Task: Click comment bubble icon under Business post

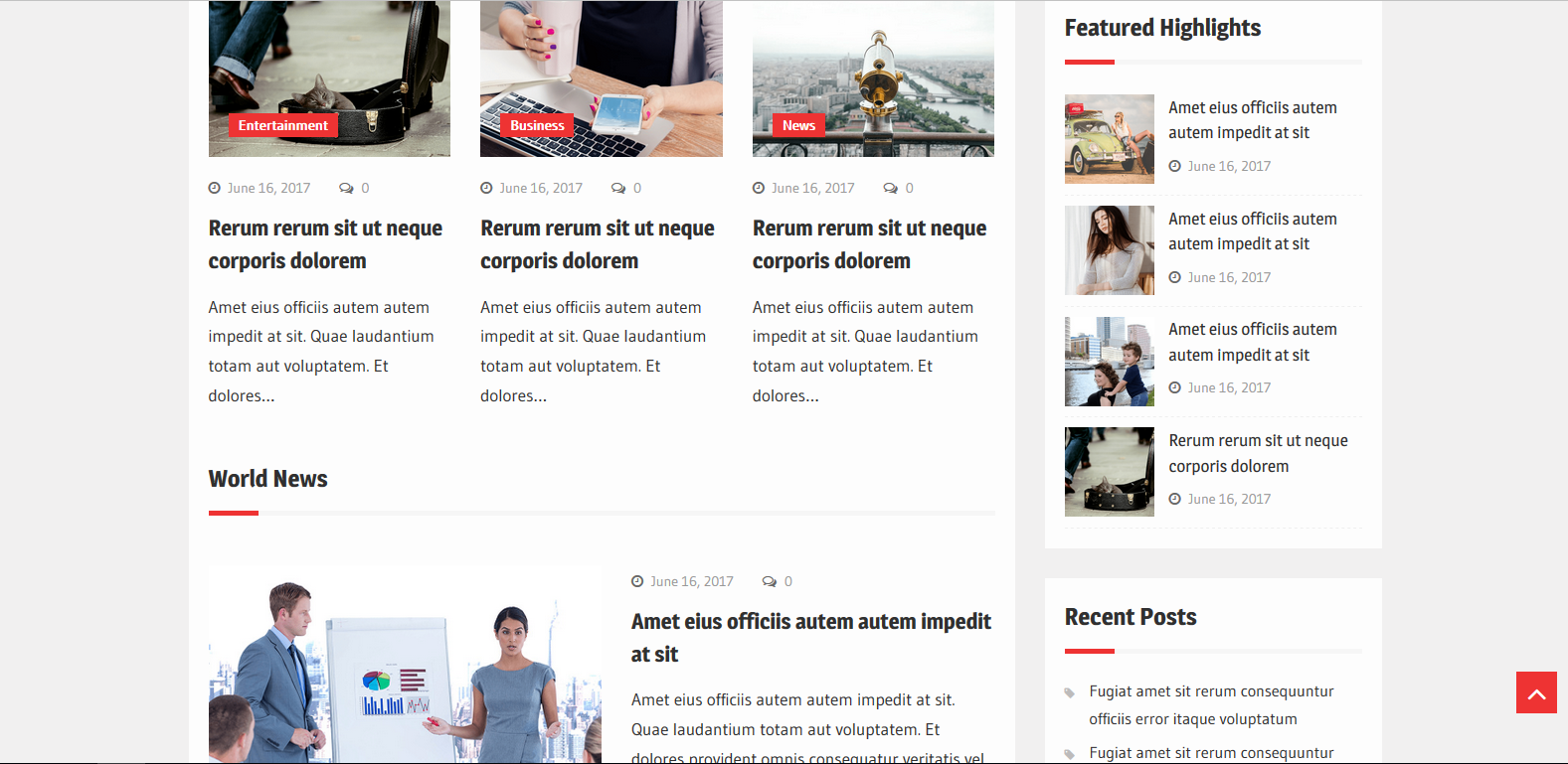Action: click(x=618, y=188)
